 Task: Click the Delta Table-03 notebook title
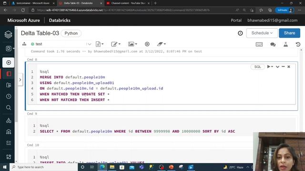coord(40,33)
